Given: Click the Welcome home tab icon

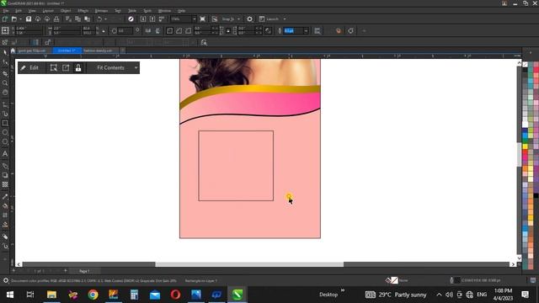Looking at the screenshot, I should (x=13, y=50).
